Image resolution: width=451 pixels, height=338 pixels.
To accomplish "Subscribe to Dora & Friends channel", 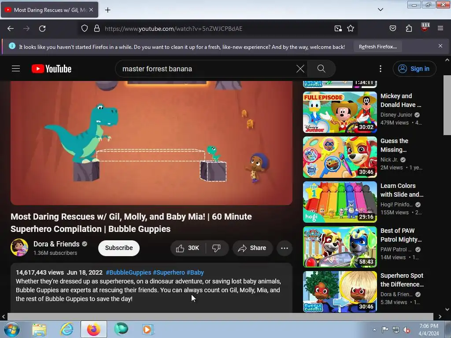I will [x=119, y=248].
